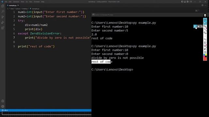
Task: Click the cart icon in annotation toolbar
Action: 205,46
